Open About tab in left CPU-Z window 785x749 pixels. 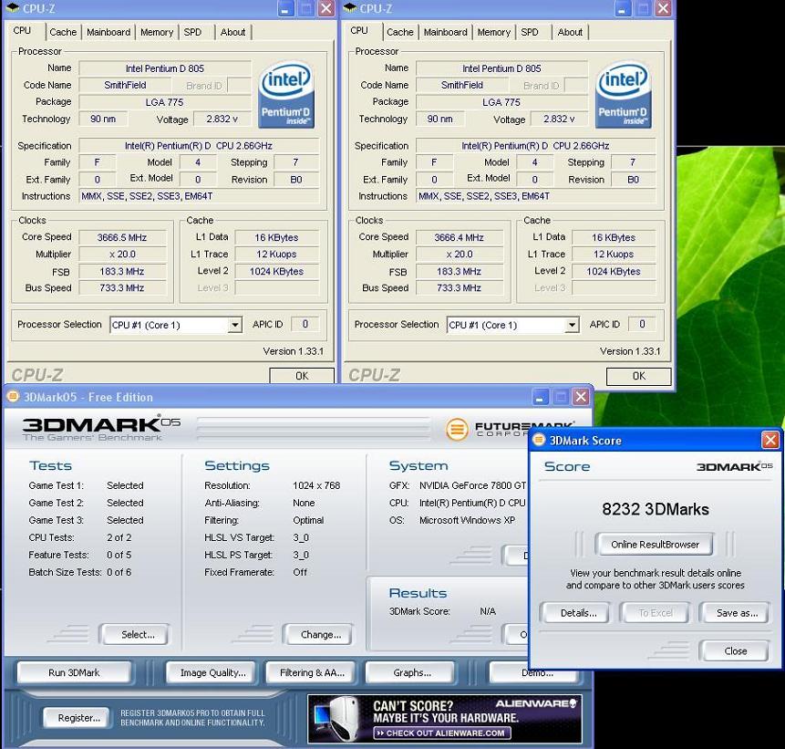coord(232,32)
